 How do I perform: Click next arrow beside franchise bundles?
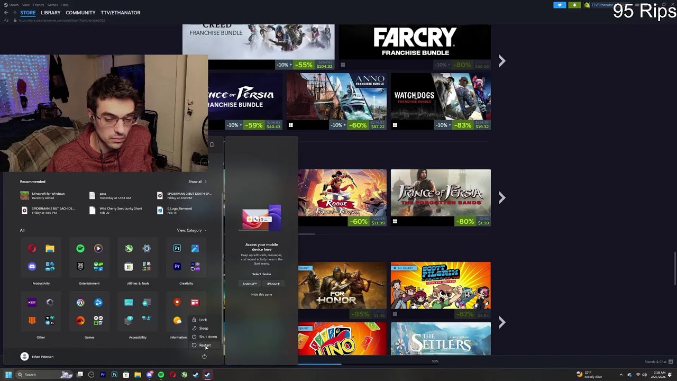click(502, 61)
